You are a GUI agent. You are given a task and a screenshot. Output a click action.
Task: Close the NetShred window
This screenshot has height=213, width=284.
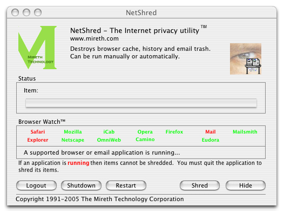pos(15,12)
